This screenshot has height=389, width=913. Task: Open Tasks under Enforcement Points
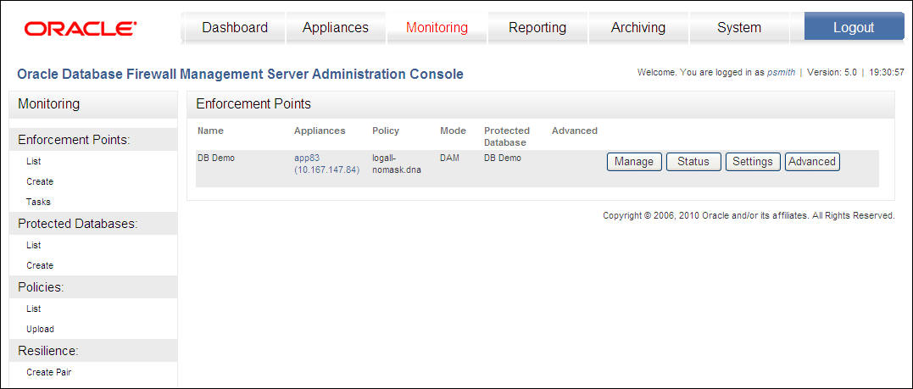pyautogui.click(x=38, y=202)
